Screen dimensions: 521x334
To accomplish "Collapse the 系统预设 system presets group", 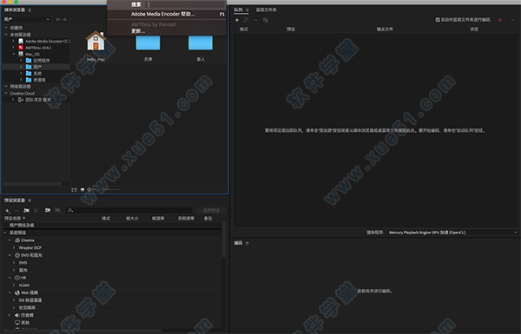I will 5,232.
